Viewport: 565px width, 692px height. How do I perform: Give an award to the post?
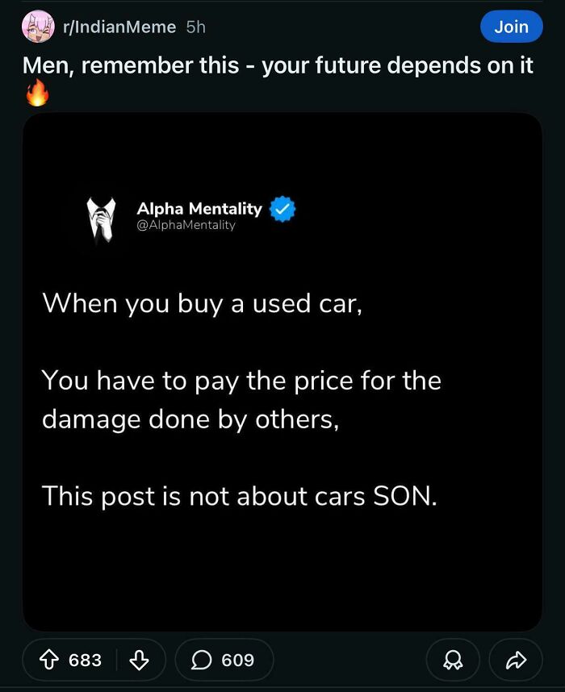pos(453,660)
